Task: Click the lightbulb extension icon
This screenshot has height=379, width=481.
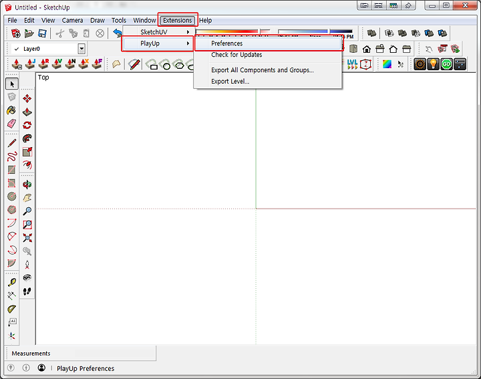Action: (433, 64)
